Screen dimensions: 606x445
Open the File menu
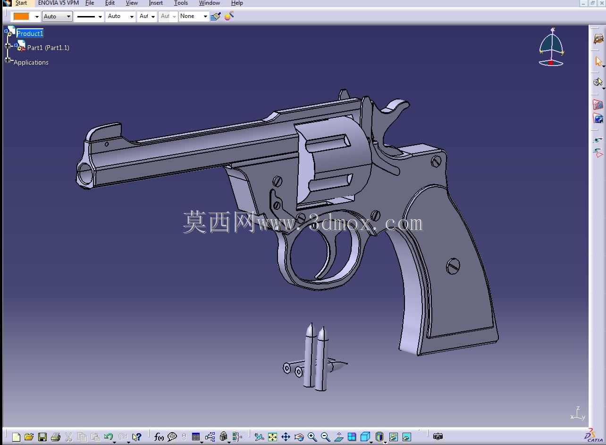click(x=90, y=3)
